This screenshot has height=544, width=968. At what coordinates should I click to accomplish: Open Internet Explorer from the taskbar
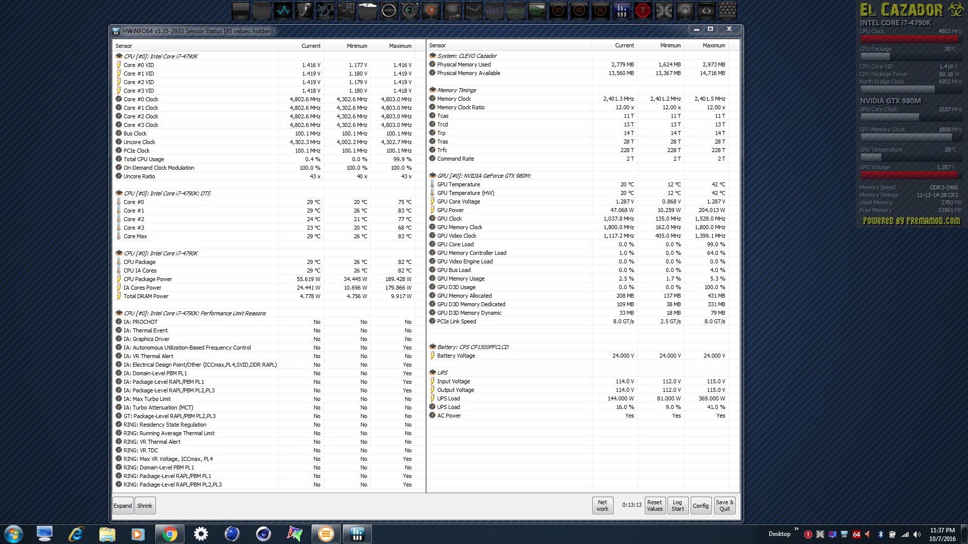click(x=76, y=534)
